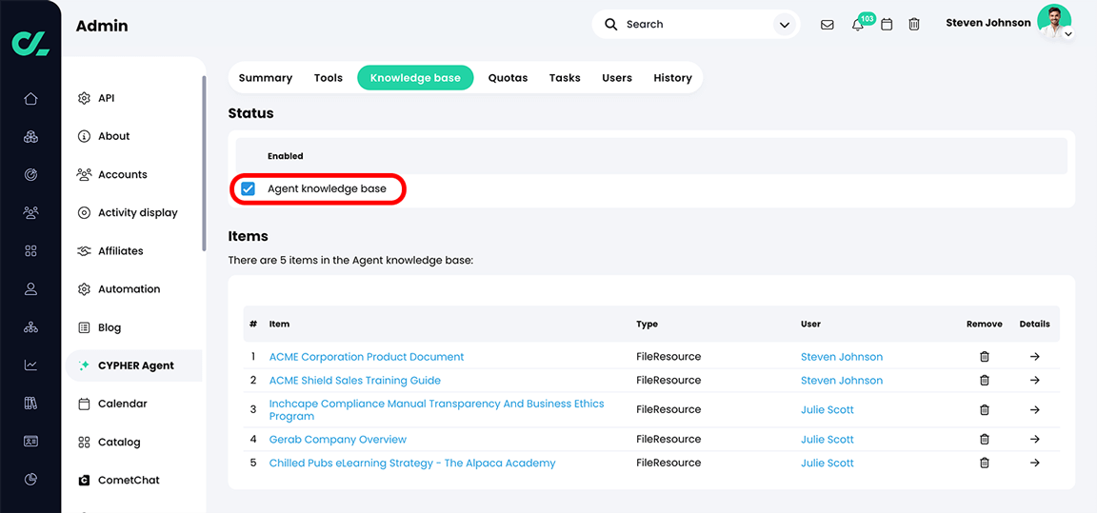Open ACME Shield Sales Training Guide link
The width and height of the screenshot is (1097, 513).
click(354, 380)
